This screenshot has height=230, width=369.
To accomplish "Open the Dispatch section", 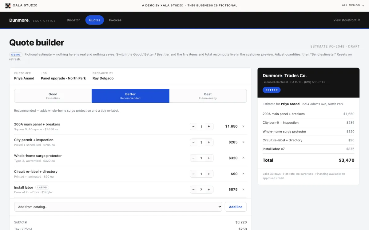I will pos(73,20).
